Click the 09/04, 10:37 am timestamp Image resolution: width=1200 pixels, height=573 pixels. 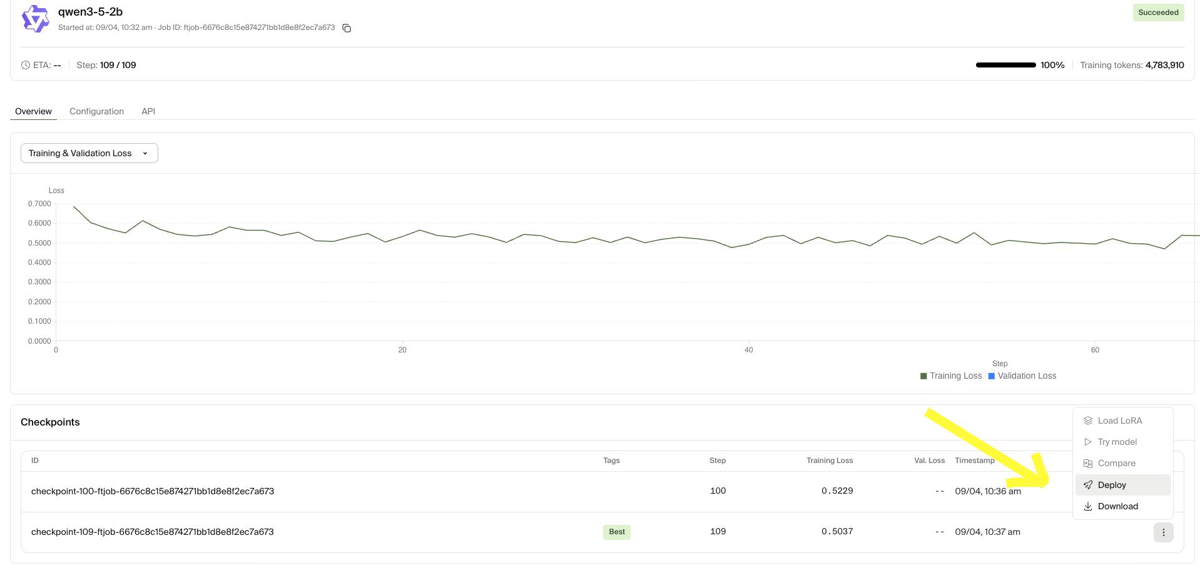pyautogui.click(x=987, y=532)
